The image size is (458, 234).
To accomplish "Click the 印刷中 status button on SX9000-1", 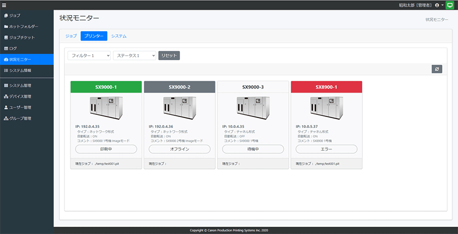I will [x=106, y=149].
